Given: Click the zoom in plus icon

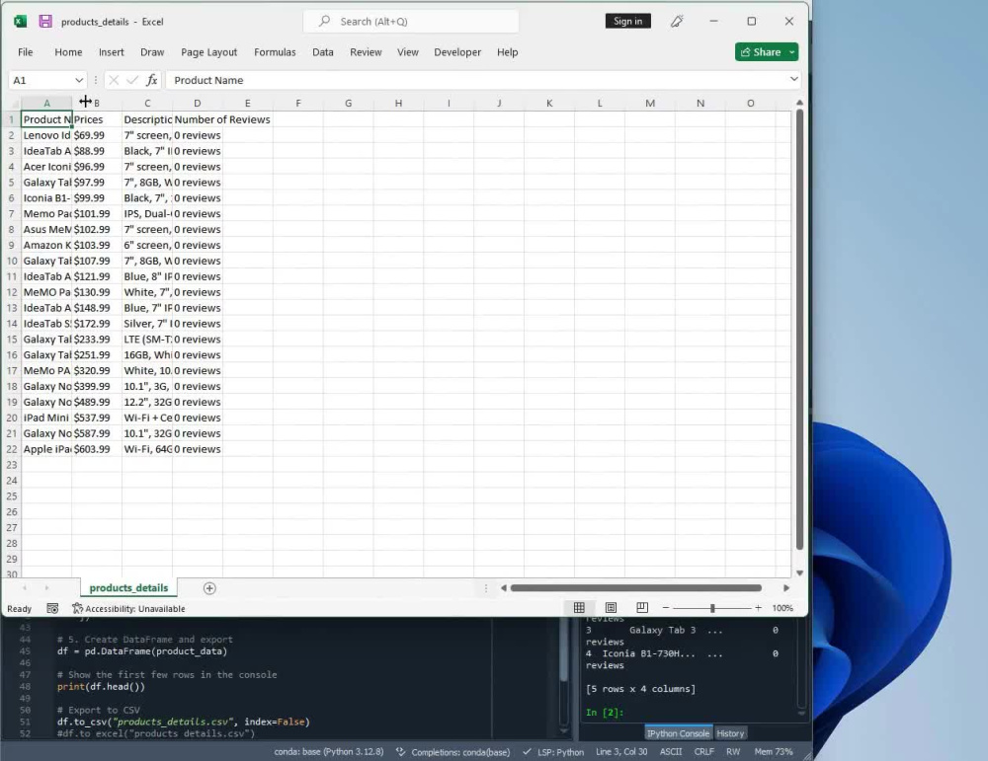Looking at the screenshot, I should pos(758,607).
